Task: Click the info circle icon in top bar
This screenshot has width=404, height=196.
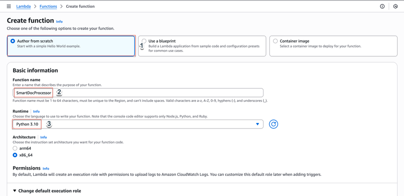Action: point(382,6)
